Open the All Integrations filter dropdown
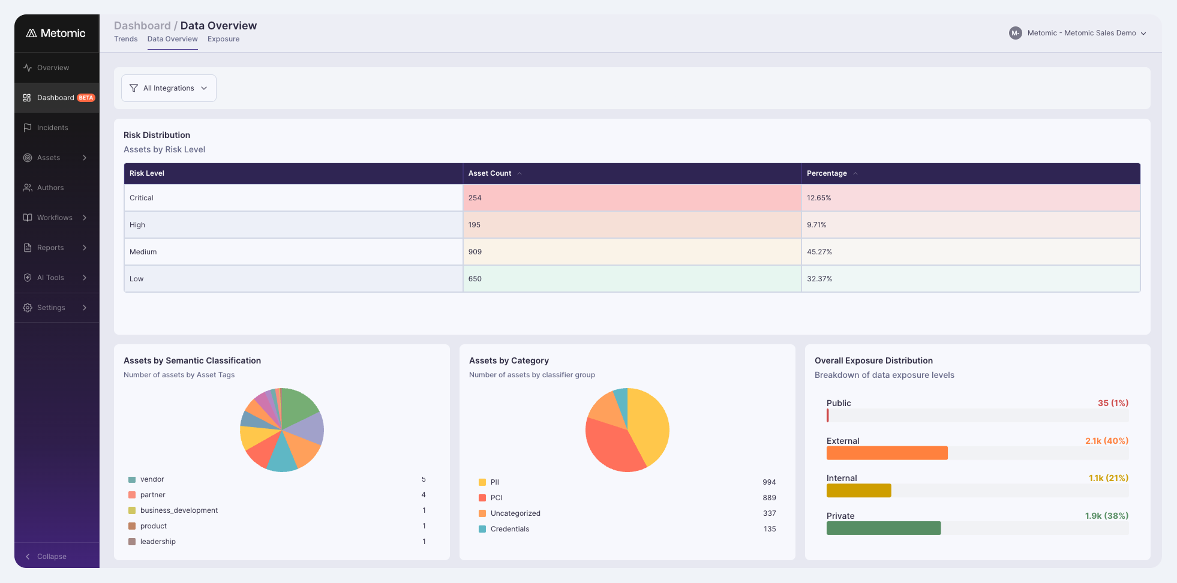The width and height of the screenshot is (1177, 583). 169,88
